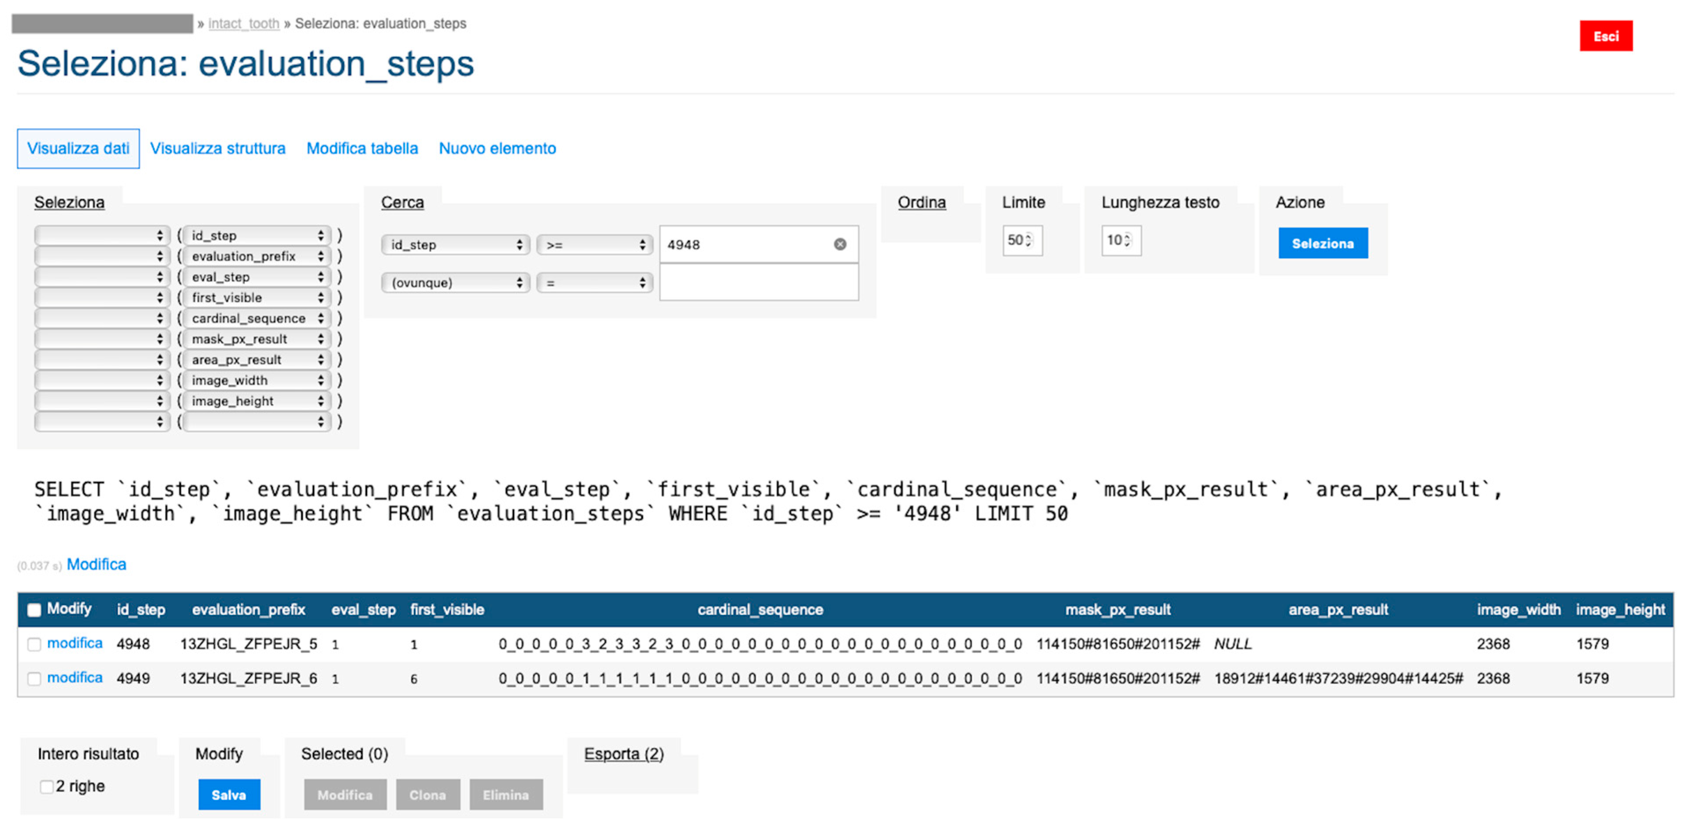Enable the Intero risultato 2 righe checkbox
The image size is (1686, 822).
click(x=46, y=787)
